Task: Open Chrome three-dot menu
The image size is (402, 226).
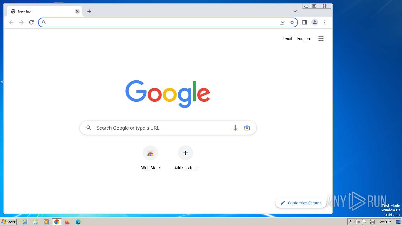Action: coord(325,22)
